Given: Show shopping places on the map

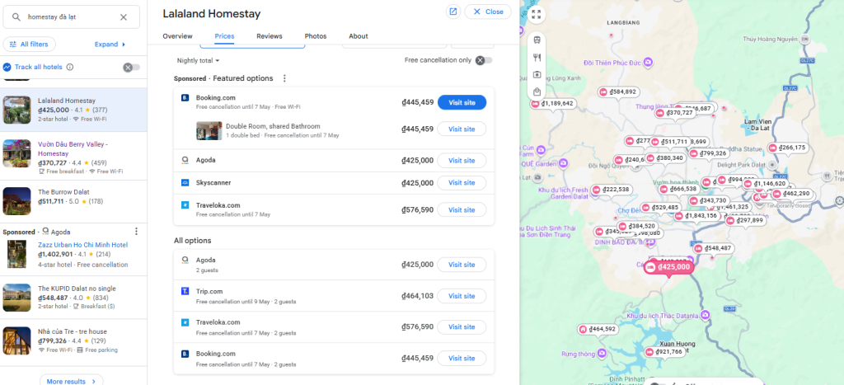Looking at the screenshot, I should point(537,92).
